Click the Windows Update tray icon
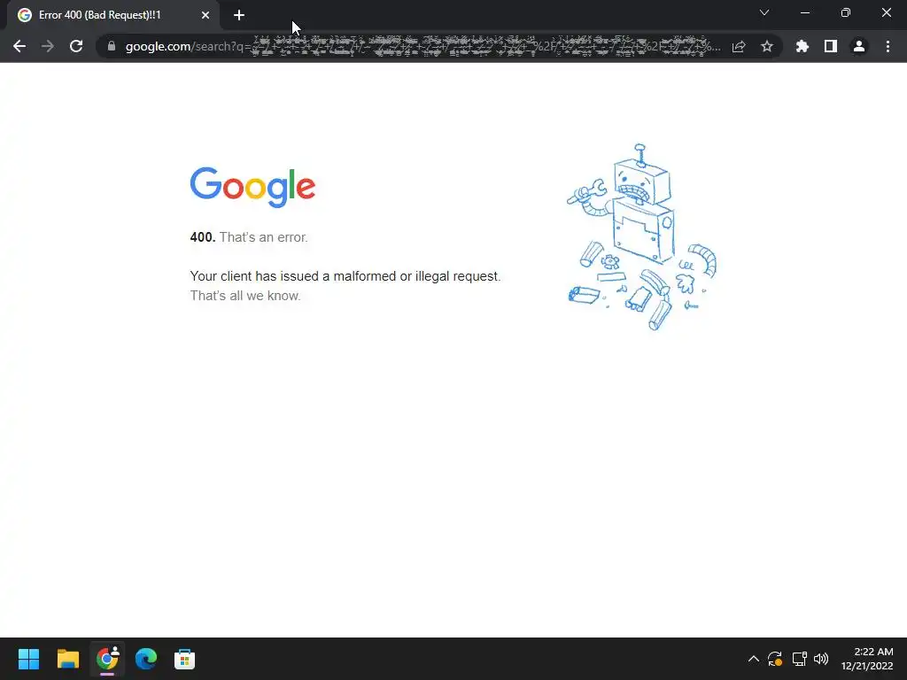The image size is (907, 680). point(775,659)
